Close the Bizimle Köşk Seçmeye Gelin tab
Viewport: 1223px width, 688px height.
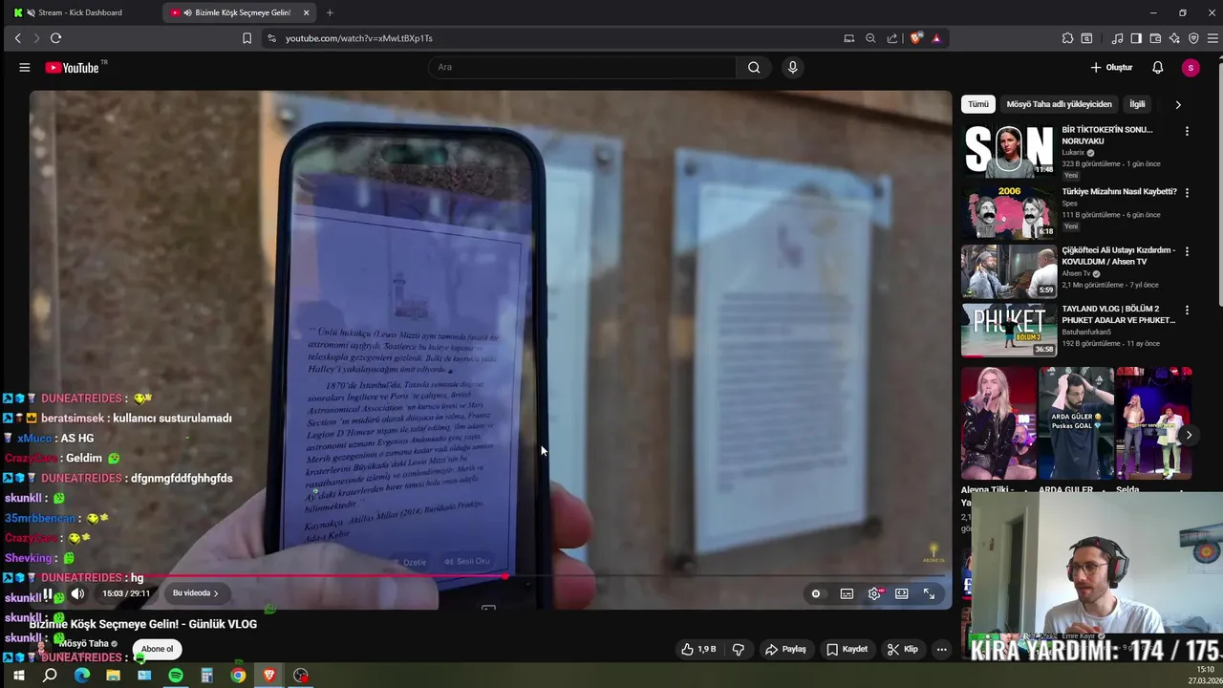click(x=306, y=12)
